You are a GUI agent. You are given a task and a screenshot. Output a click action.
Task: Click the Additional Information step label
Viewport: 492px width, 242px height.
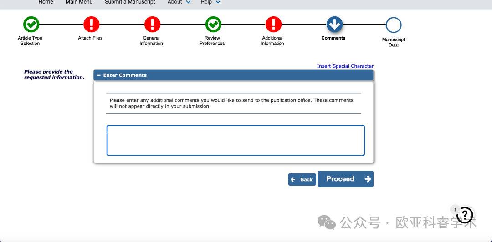[x=272, y=41]
